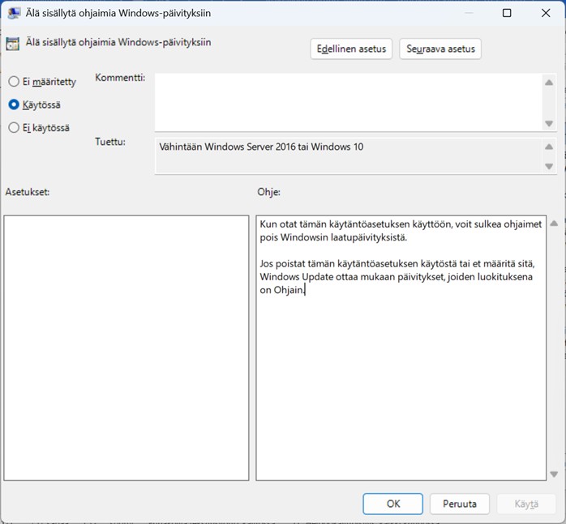Click the title bar application icon
The height and width of the screenshot is (524, 566).
click(x=14, y=13)
